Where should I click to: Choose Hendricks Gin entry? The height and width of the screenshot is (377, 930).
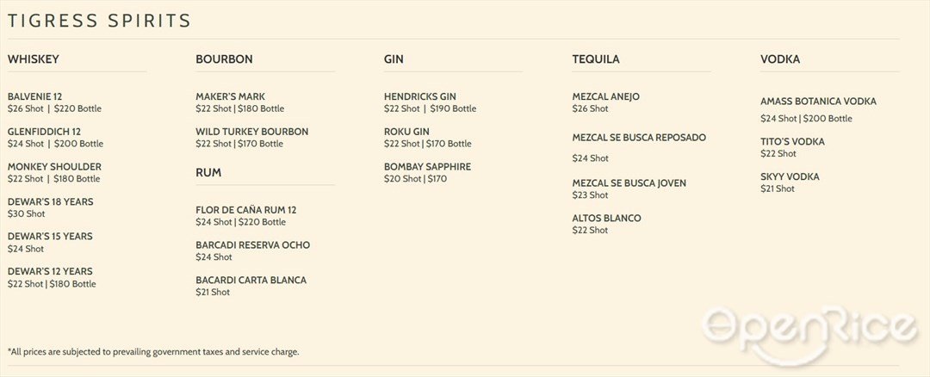(x=420, y=96)
